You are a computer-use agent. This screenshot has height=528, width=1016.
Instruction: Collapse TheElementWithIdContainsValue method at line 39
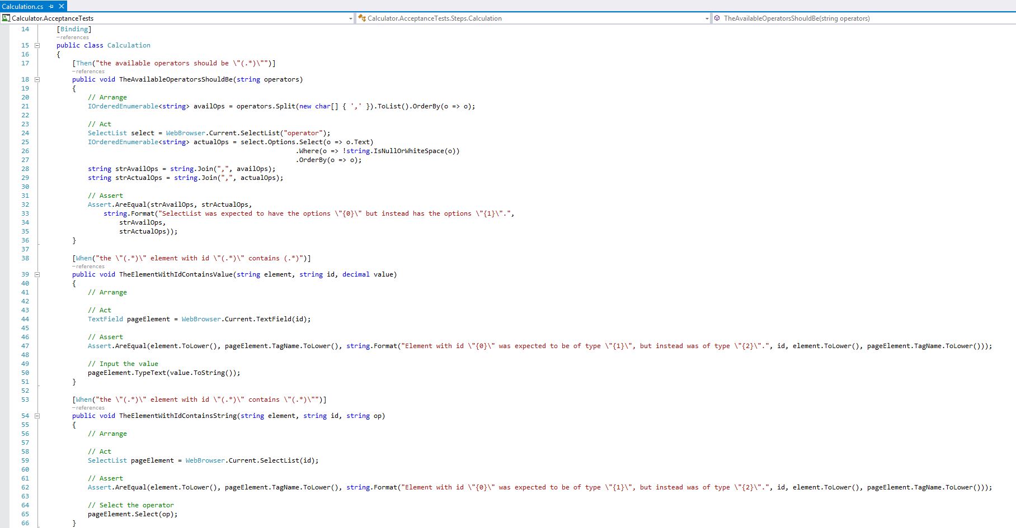point(37,274)
